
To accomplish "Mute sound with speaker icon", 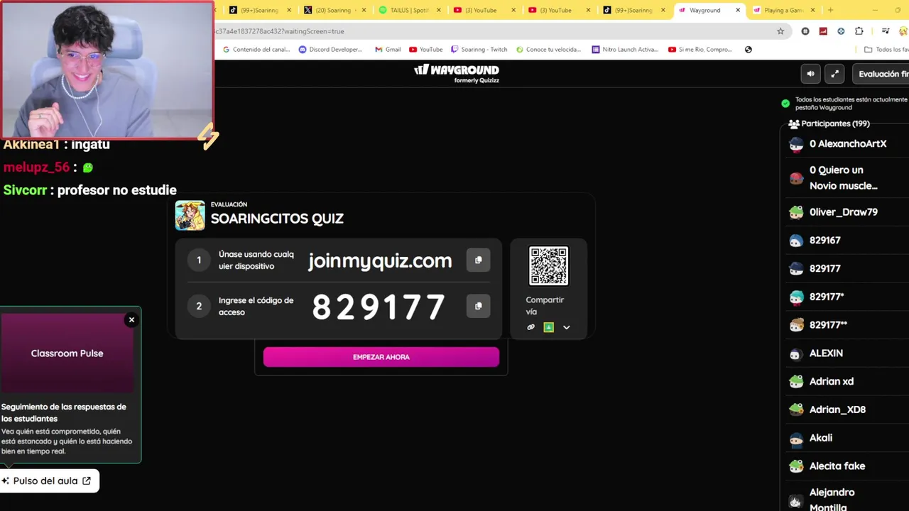I will click(x=810, y=74).
